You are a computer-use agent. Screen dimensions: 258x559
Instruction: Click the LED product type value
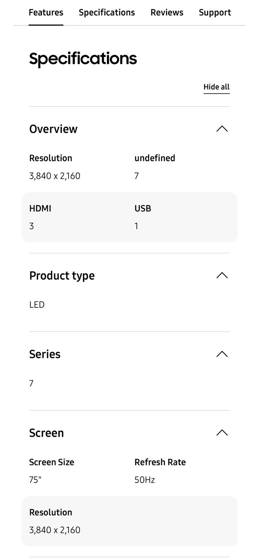[37, 305]
